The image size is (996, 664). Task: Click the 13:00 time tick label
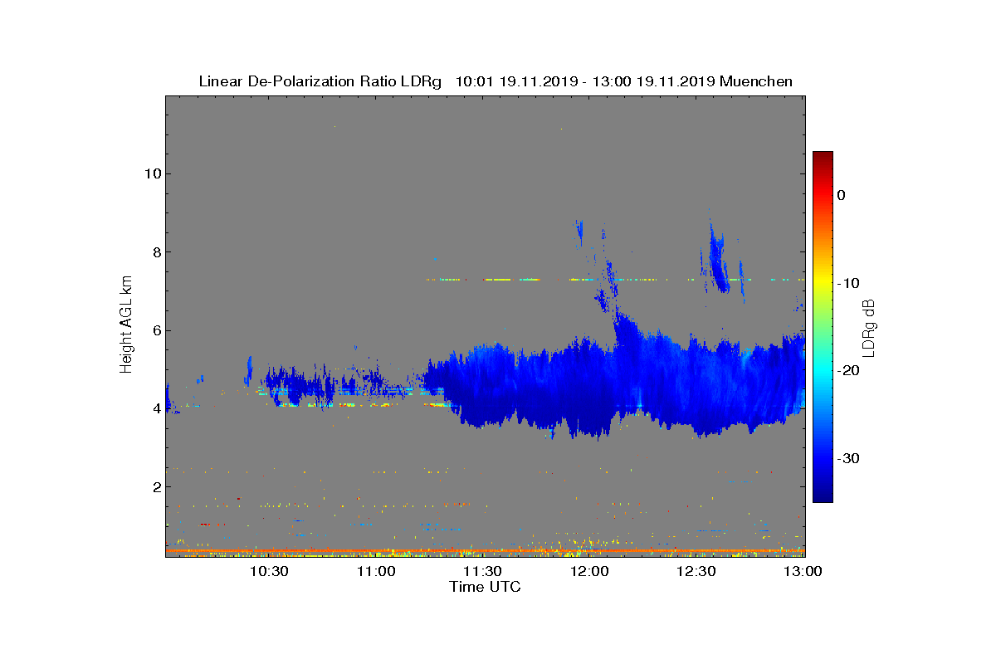(x=802, y=571)
